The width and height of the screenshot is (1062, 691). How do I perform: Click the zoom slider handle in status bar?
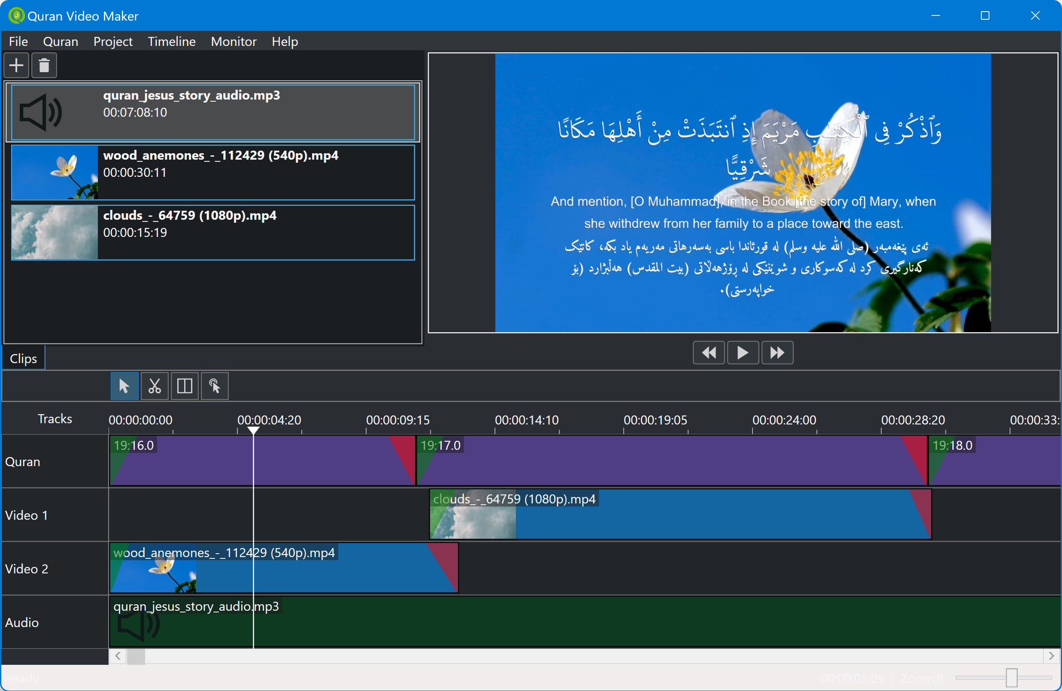pyautogui.click(x=1011, y=678)
